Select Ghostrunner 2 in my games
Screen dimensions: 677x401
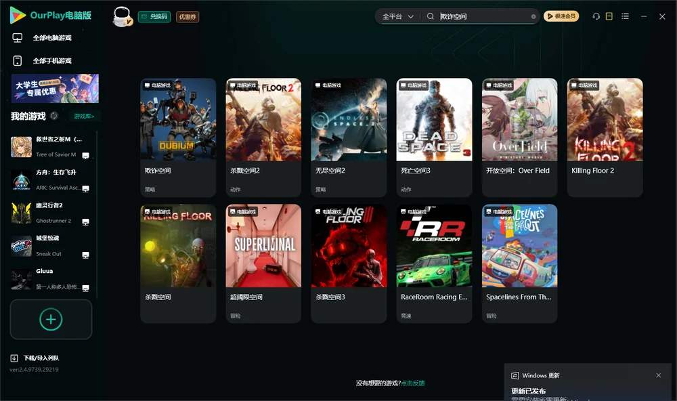(51, 213)
